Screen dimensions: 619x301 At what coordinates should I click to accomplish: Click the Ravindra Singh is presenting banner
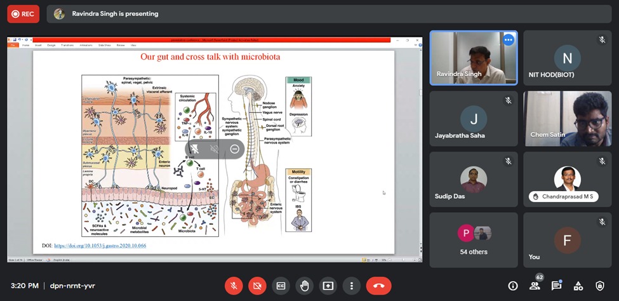click(x=329, y=14)
